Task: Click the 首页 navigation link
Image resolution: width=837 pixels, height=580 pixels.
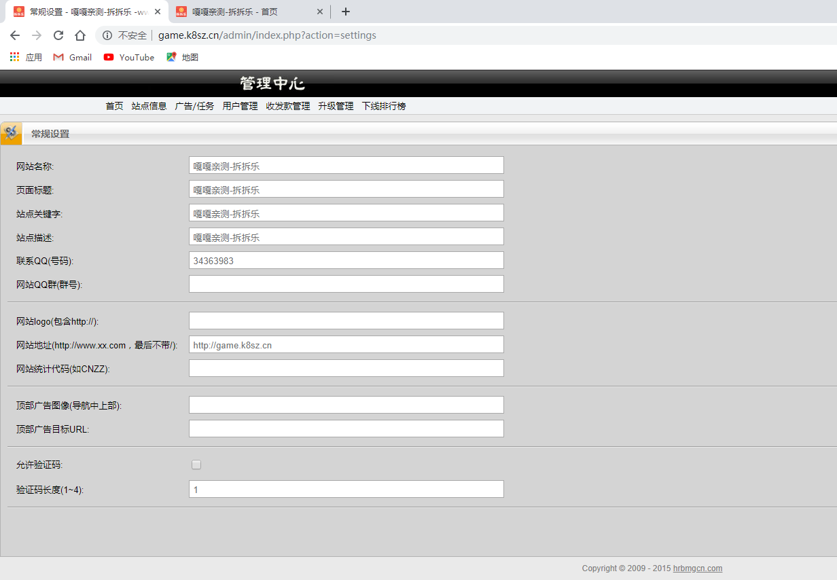Action: [114, 106]
